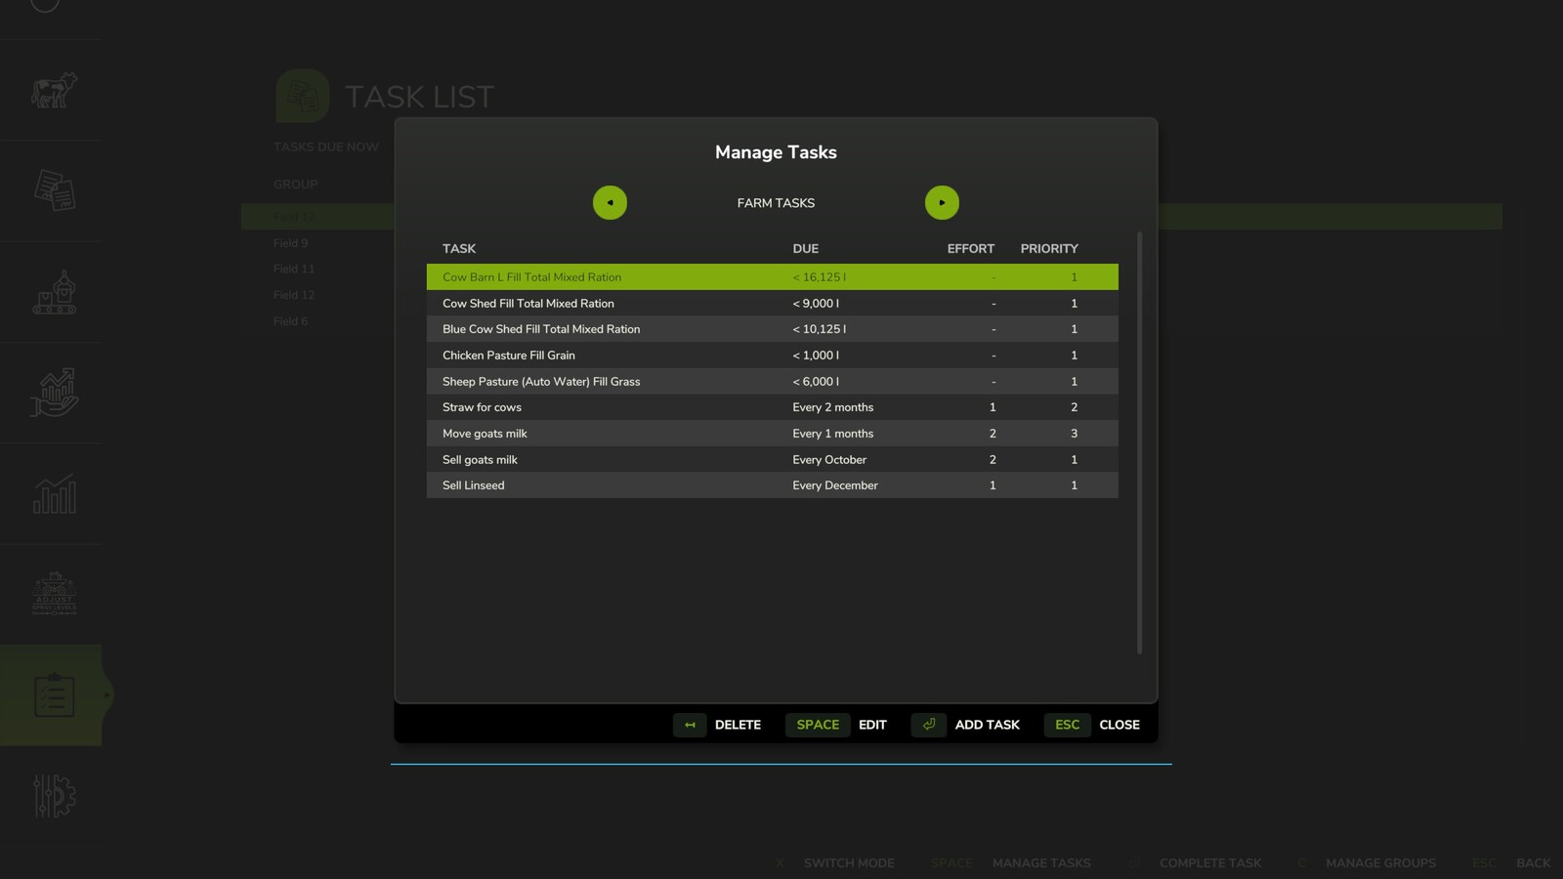Open the Adjust Spray Levels icon
The height and width of the screenshot is (879, 1563).
[53, 594]
